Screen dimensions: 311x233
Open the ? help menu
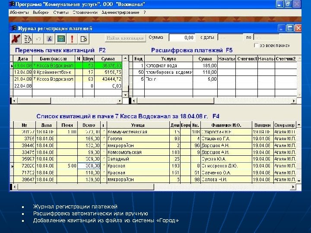(x=145, y=13)
